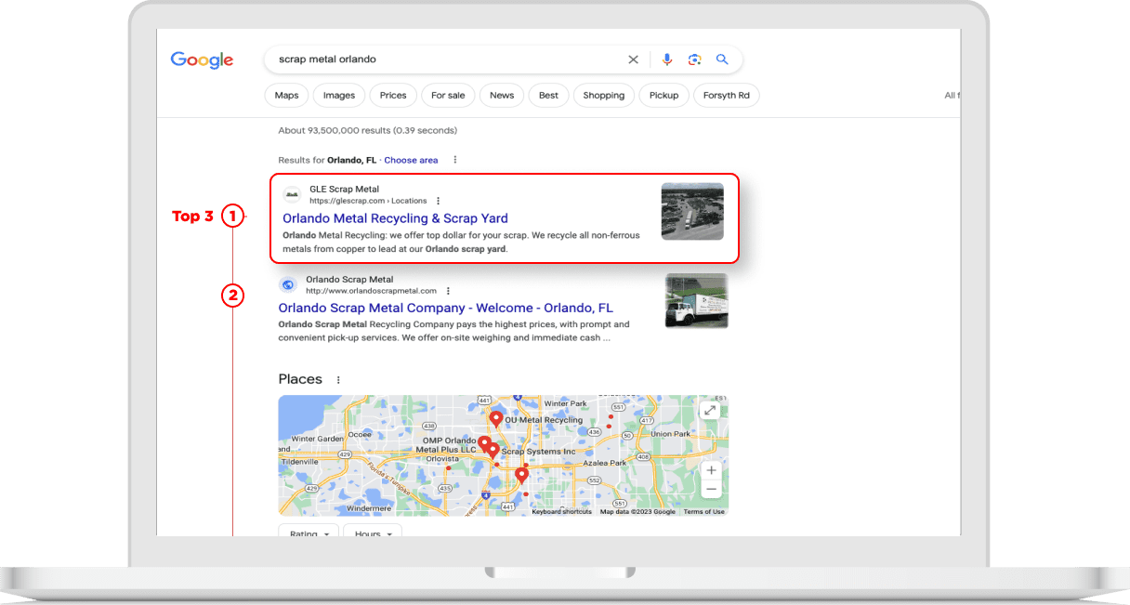Click the Winter Park label on the map

566,404
